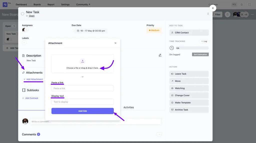Viewport: 256px width, 143px height.
Task: Open the three-dot task options menu
Action: pyautogui.click(x=208, y=14)
